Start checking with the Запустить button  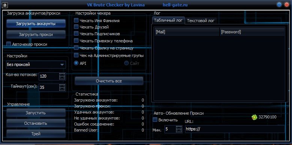(36, 113)
